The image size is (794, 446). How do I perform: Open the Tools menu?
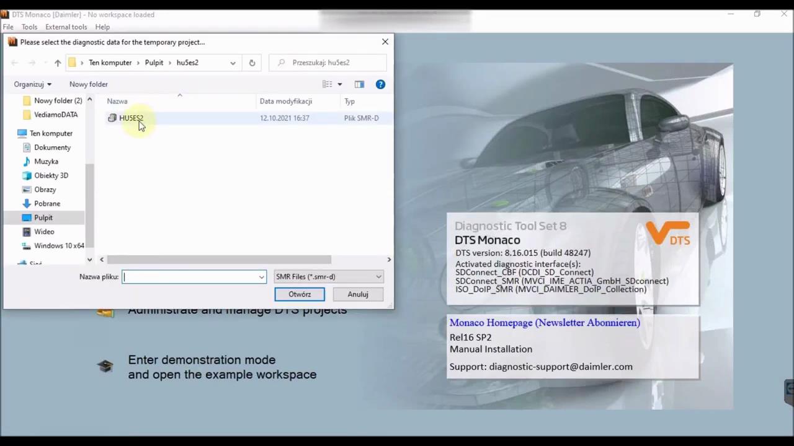[x=29, y=27]
